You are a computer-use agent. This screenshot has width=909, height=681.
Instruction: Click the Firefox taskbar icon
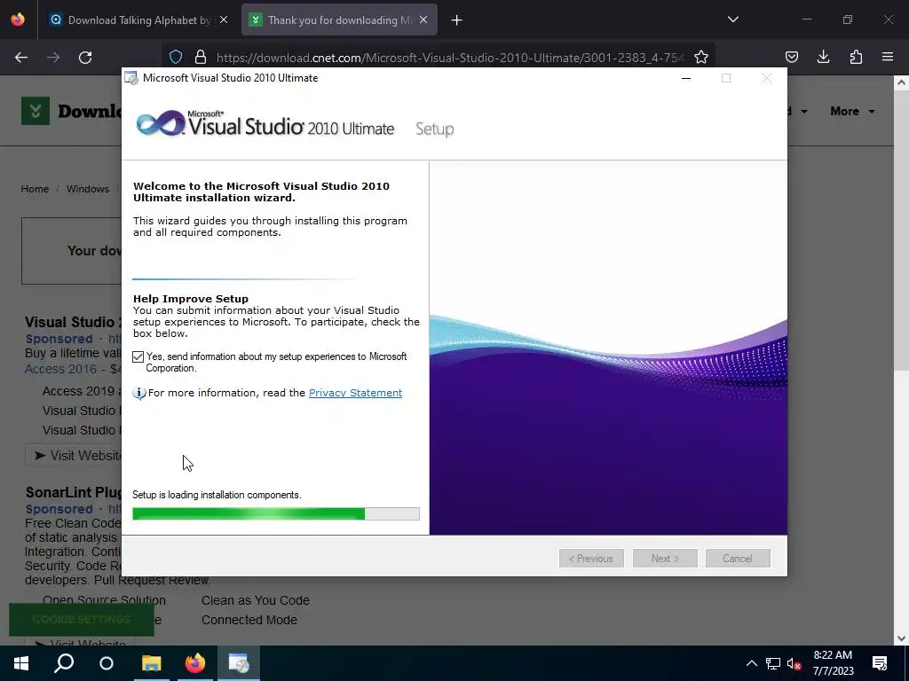[195, 663]
